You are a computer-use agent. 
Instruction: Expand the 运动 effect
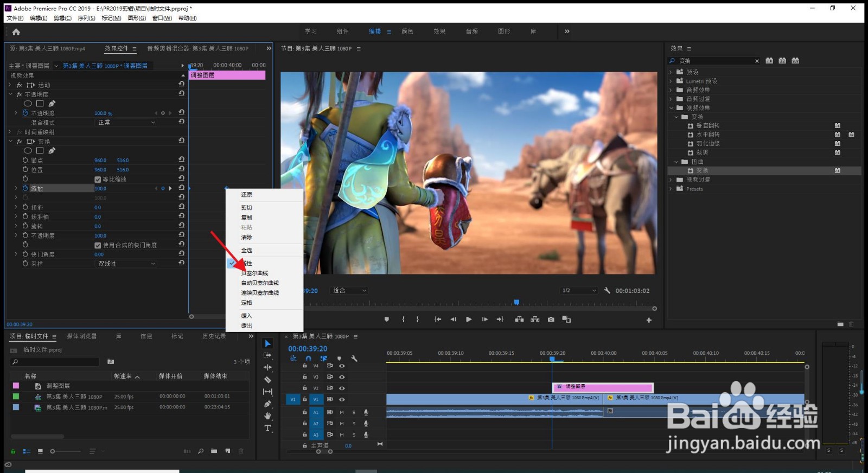point(10,85)
